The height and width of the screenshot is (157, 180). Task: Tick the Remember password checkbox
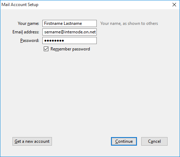click(46, 49)
